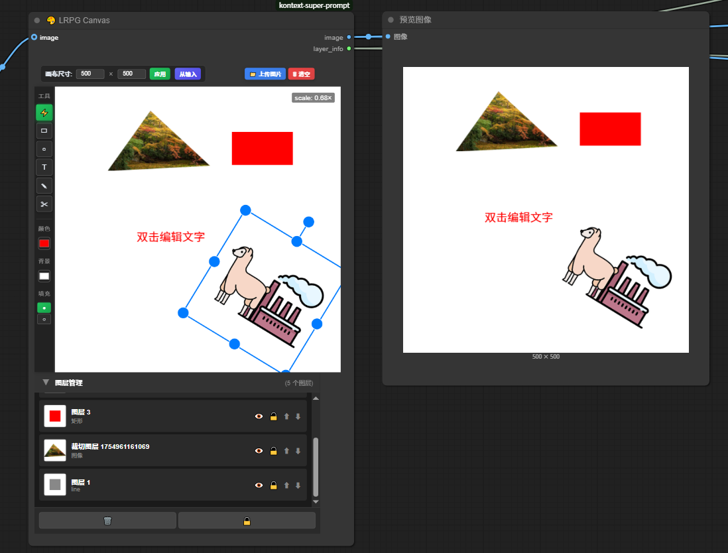The width and height of the screenshot is (728, 553).
Task: Move 图层 3 up with arrow
Action: pos(286,416)
